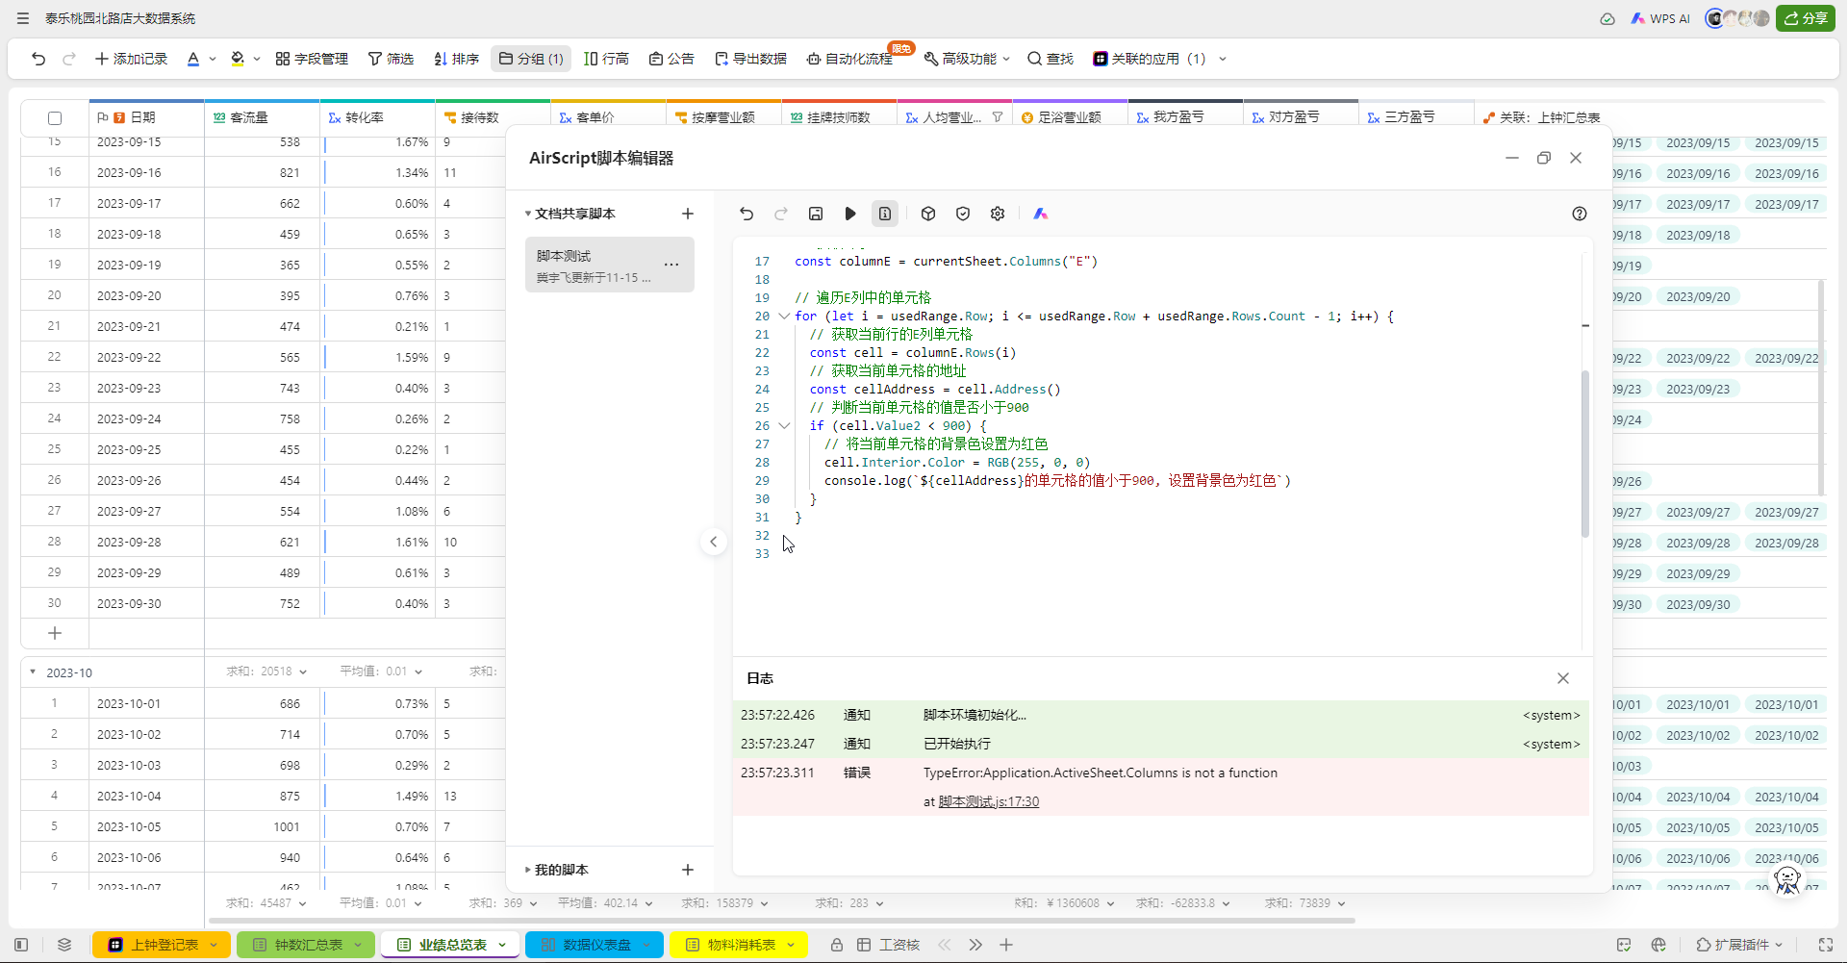Collapse the script list sidebar arrow

(x=713, y=542)
